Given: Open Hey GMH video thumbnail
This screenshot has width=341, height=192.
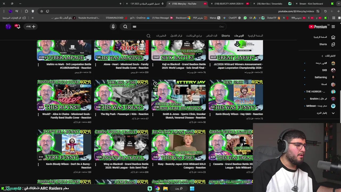Looking at the screenshot, I should tap(236, 95).
